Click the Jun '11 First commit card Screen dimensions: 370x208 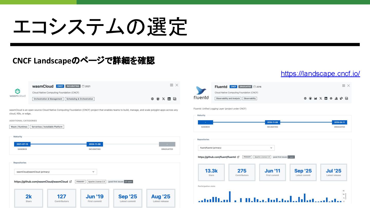click(272, 172)
